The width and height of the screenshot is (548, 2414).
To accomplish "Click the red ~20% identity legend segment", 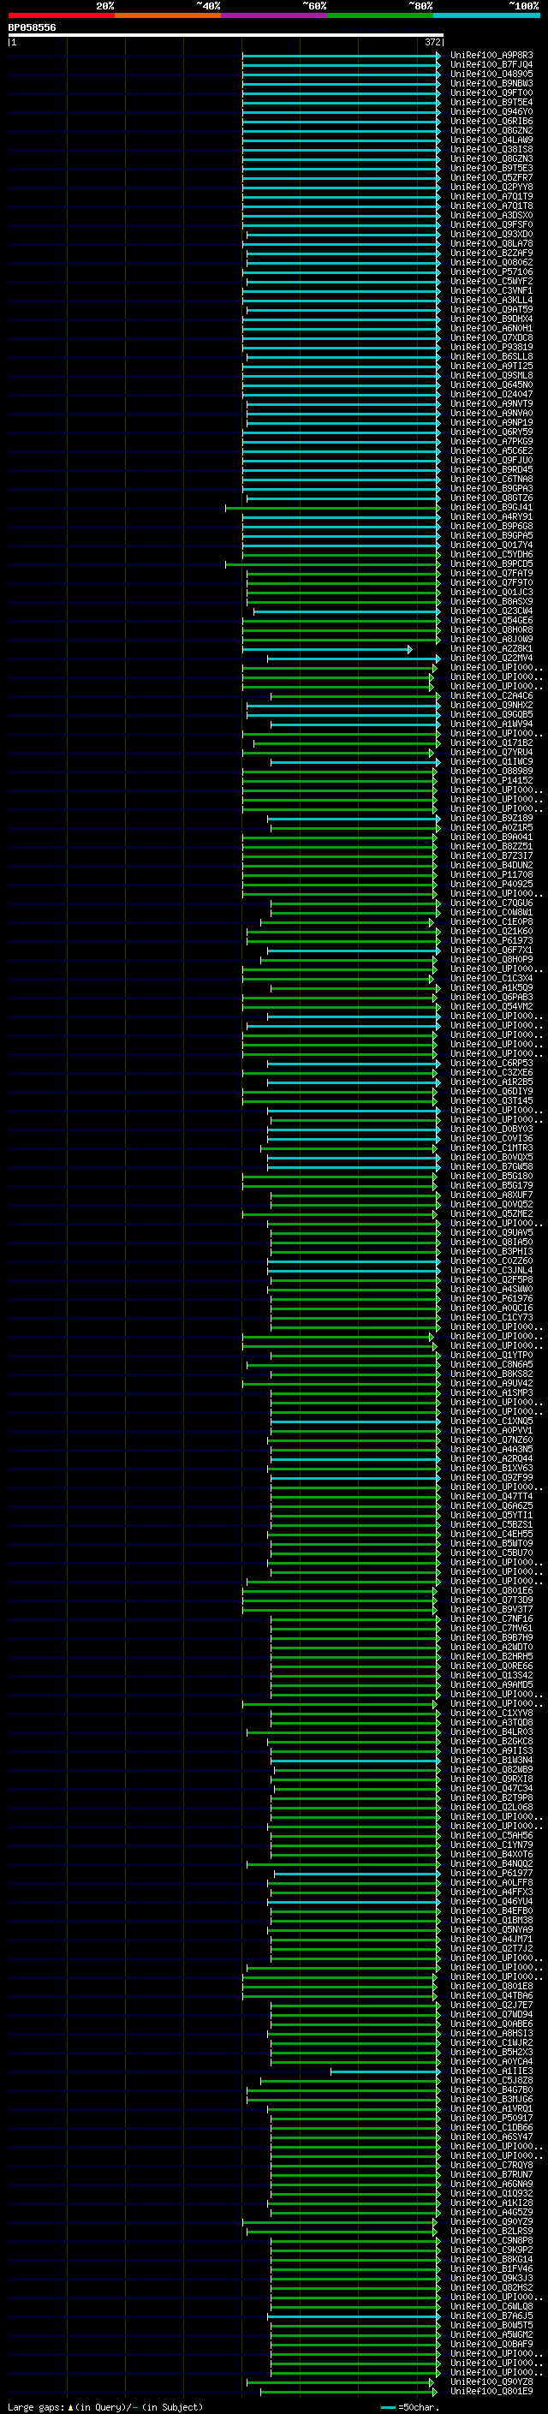I will (61, 15).
